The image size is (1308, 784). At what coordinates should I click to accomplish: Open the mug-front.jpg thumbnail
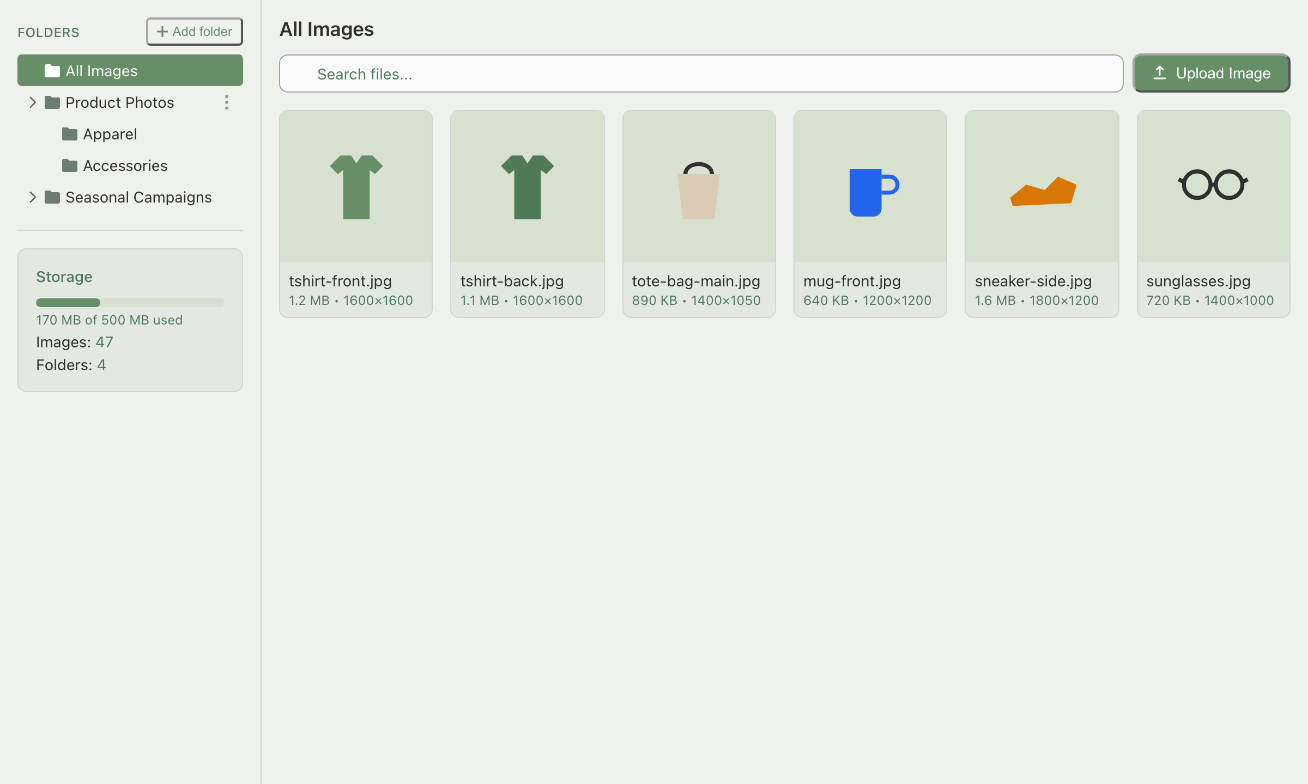click(870, 187)
